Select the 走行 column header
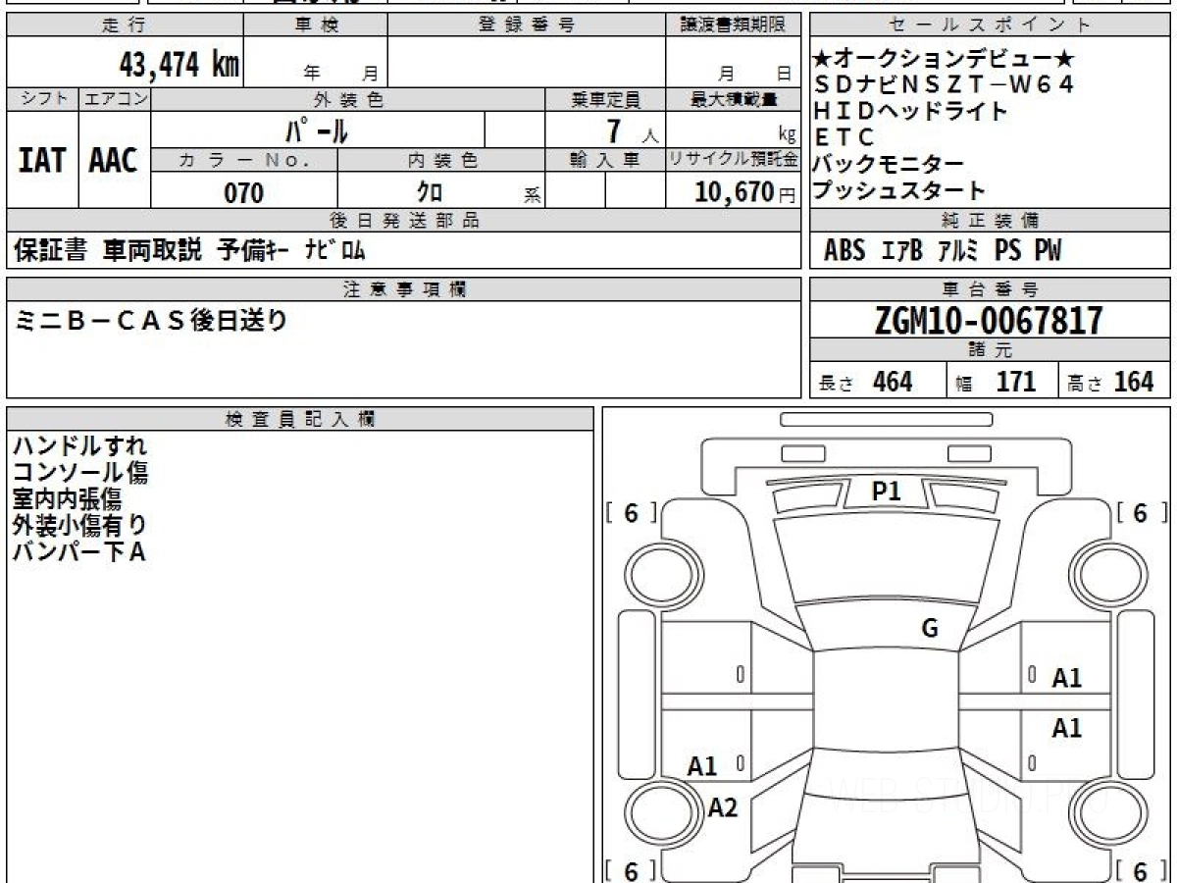1177x883 pixels. [x=124, y=26]
